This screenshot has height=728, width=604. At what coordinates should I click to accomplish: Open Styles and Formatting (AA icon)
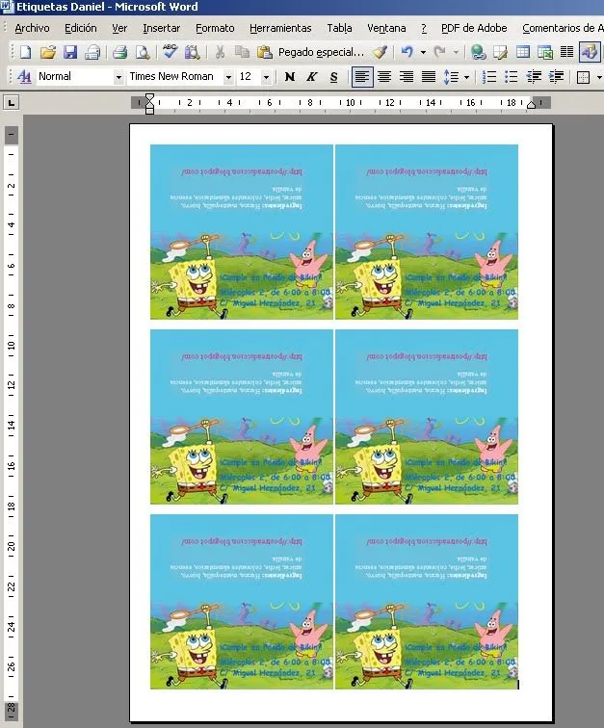click(x=24, y=77)
